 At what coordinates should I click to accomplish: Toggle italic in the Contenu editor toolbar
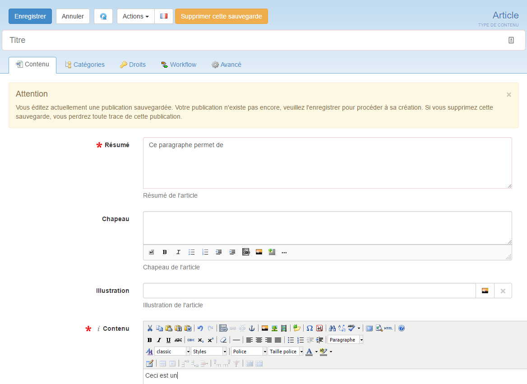159,340
